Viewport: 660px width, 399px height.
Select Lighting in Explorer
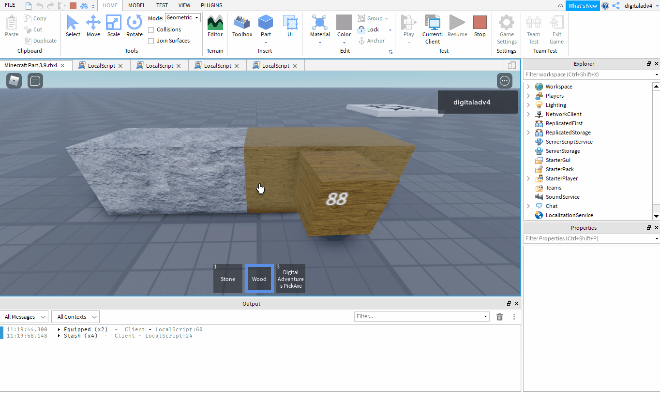click(x=555, y=105)
